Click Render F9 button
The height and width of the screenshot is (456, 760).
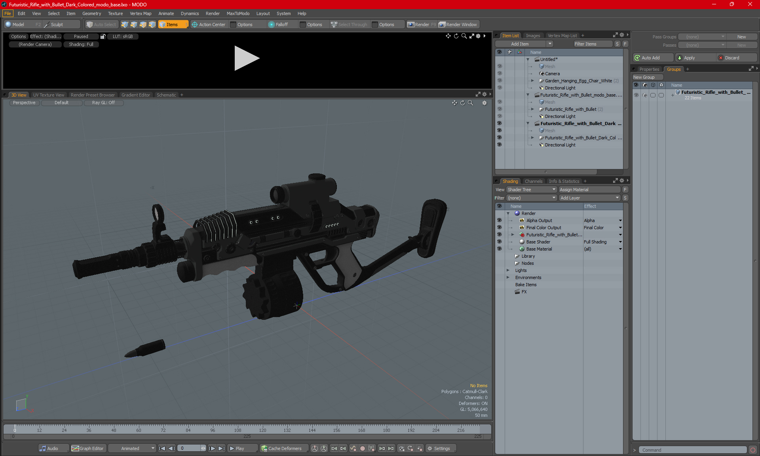click(422, 25)
